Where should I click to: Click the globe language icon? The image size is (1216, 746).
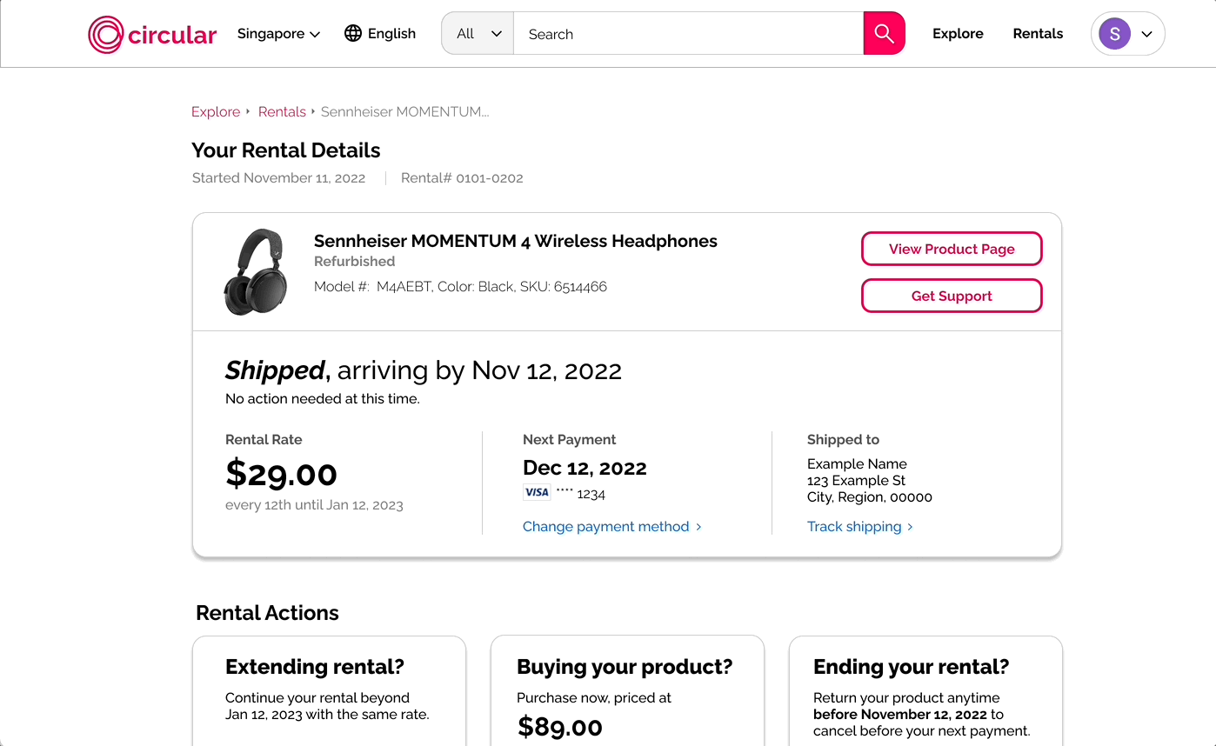coord(353,34)
